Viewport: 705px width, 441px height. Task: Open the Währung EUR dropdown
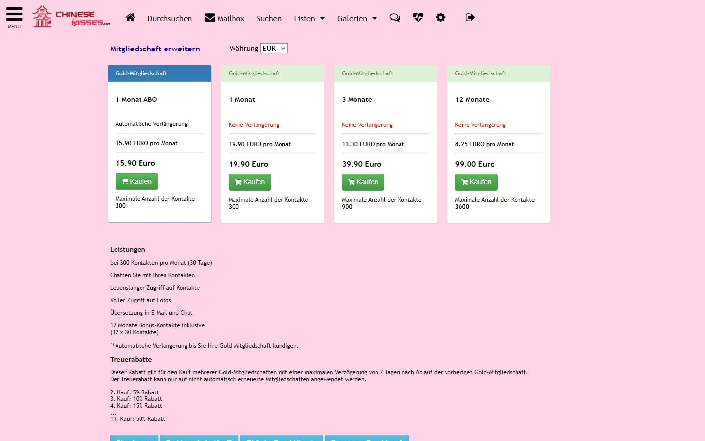click(x=274, y=48)
